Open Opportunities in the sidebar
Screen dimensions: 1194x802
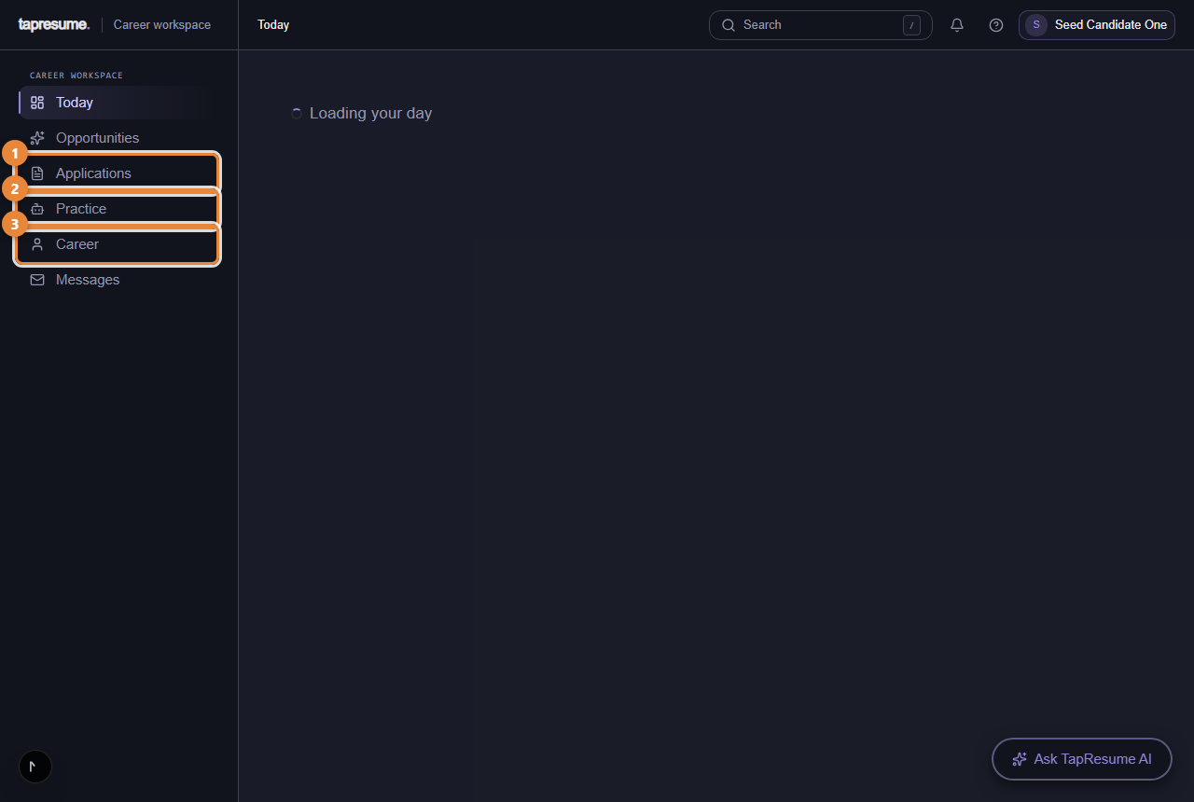[118, 138]
